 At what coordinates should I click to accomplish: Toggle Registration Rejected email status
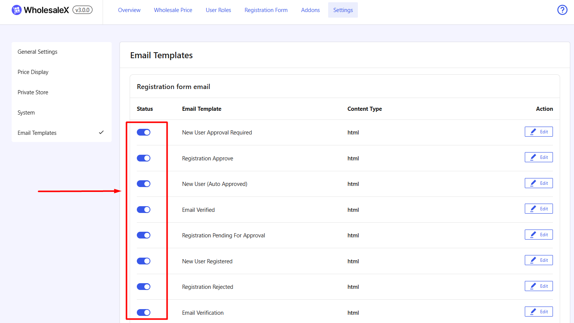(144, 287)
